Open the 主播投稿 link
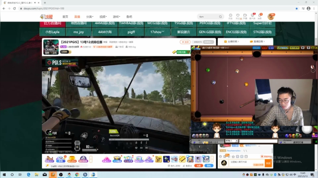Image resolution: width=318 pixels, height=178 pixels. point(231,41)
